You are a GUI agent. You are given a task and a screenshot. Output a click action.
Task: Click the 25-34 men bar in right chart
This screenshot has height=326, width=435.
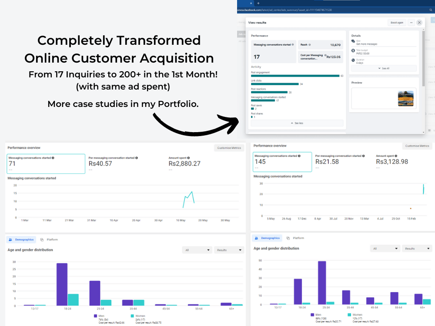coord(322,283)
